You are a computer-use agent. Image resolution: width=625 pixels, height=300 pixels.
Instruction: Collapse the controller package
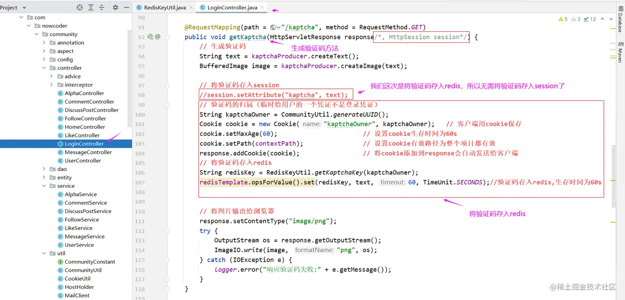tap(44, 68)
